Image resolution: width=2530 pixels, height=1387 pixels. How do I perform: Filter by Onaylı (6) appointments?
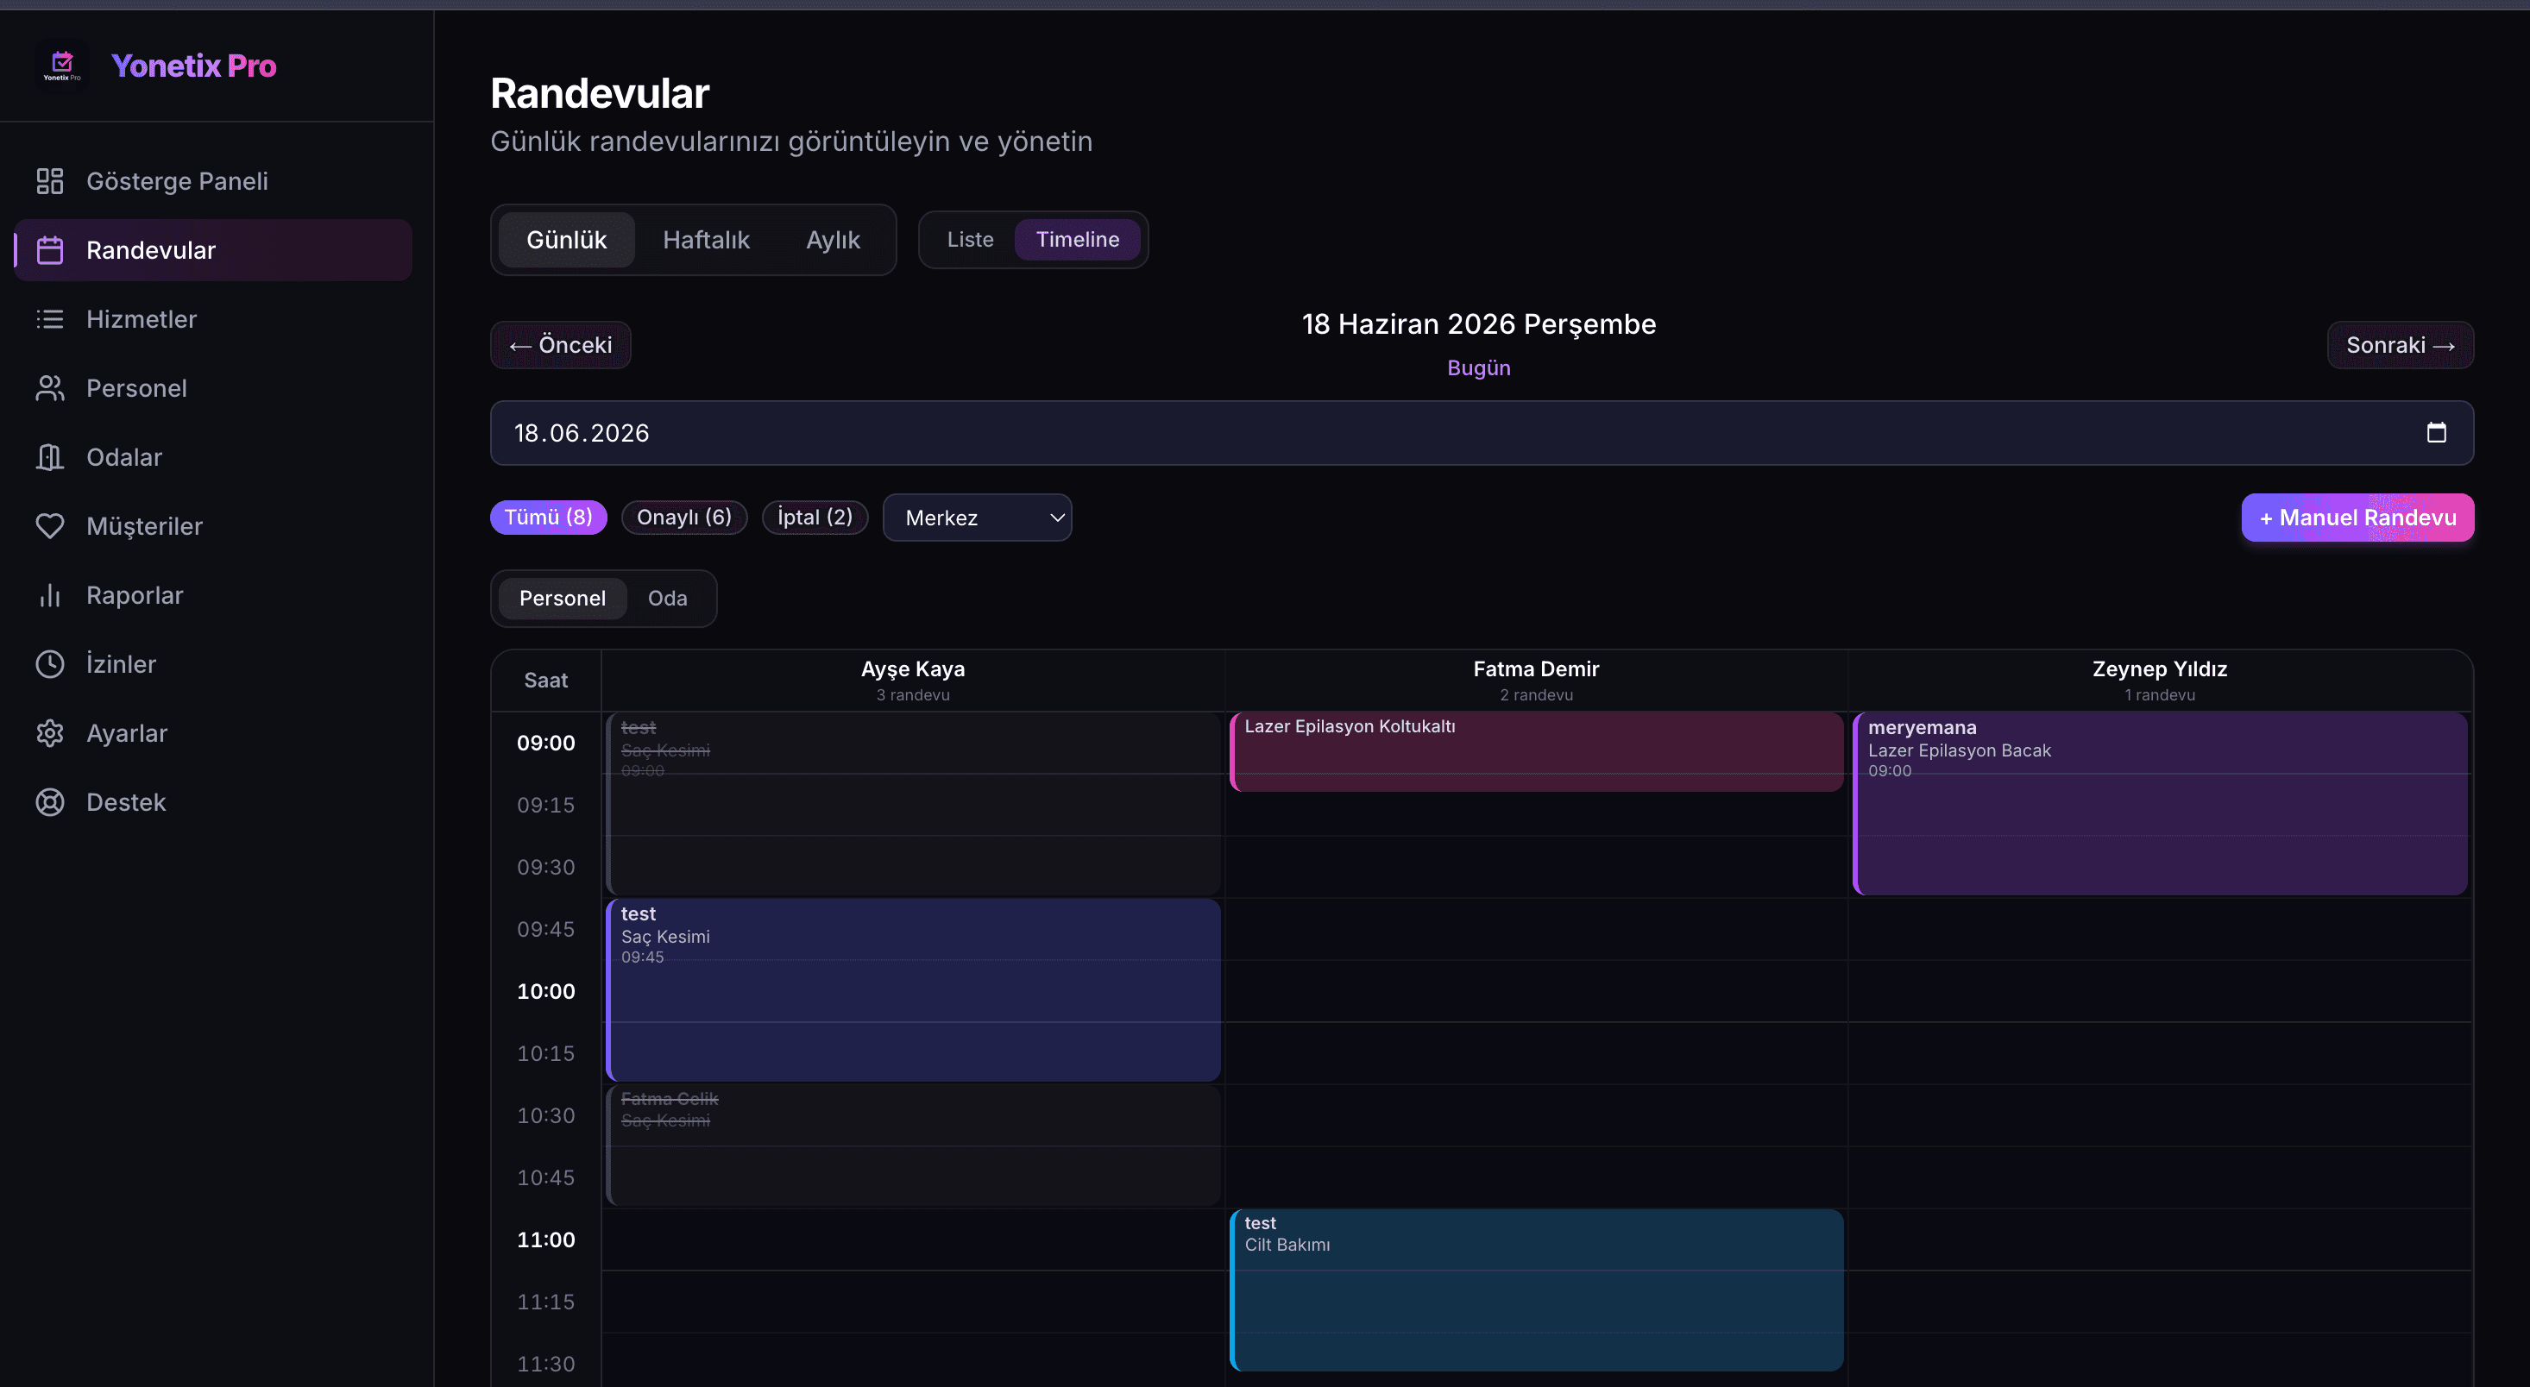click(683, 518)
